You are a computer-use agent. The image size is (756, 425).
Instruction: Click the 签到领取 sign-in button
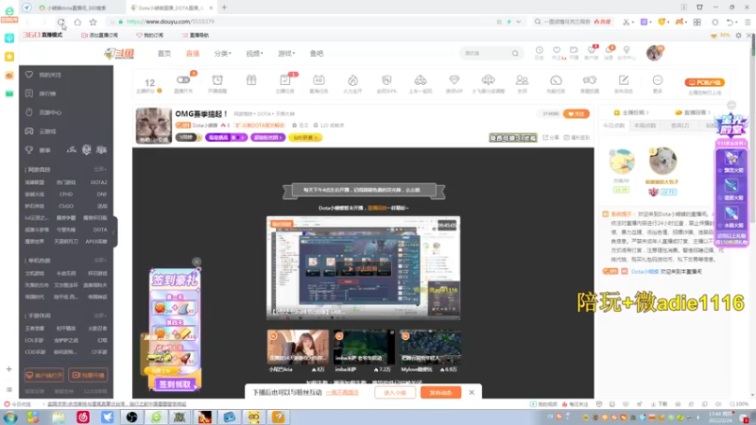point(175,384)
